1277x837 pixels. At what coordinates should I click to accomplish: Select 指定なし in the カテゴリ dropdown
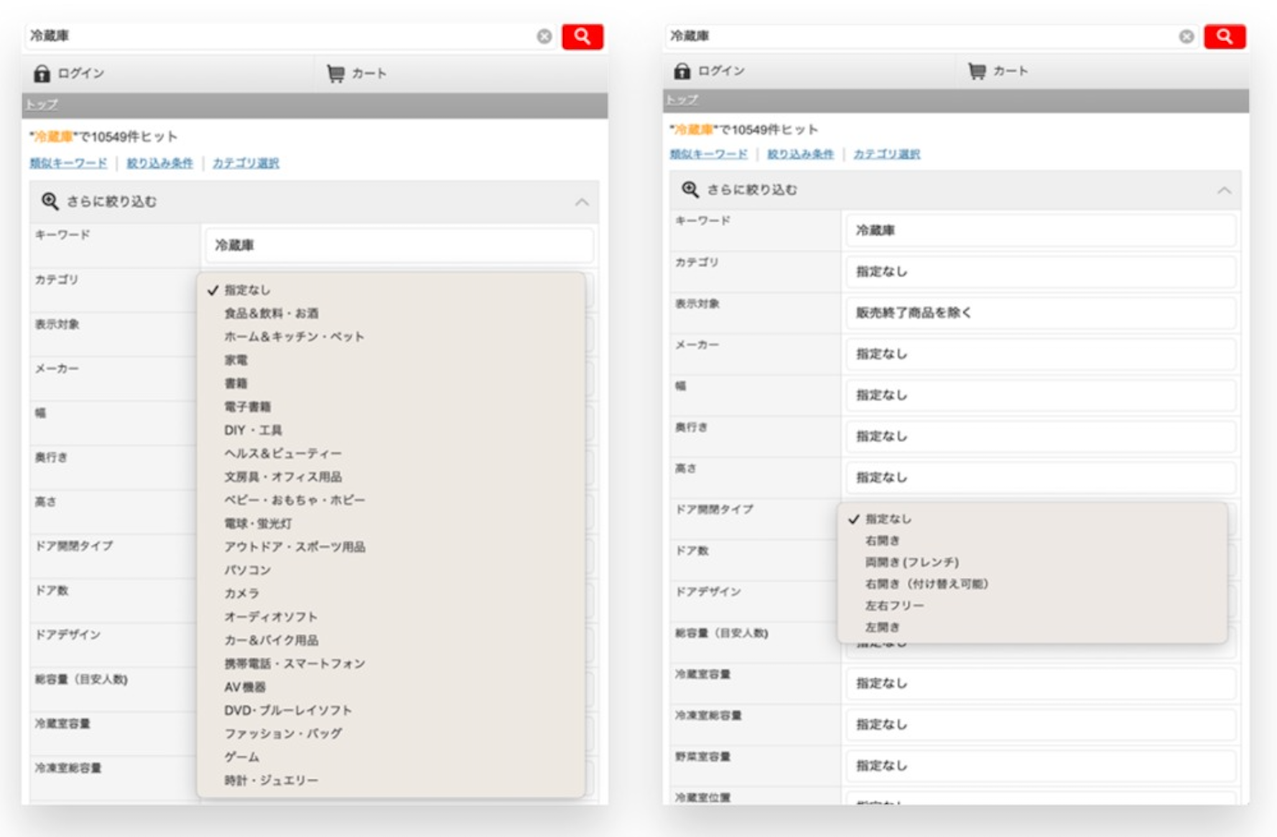[x=248, y=290]
